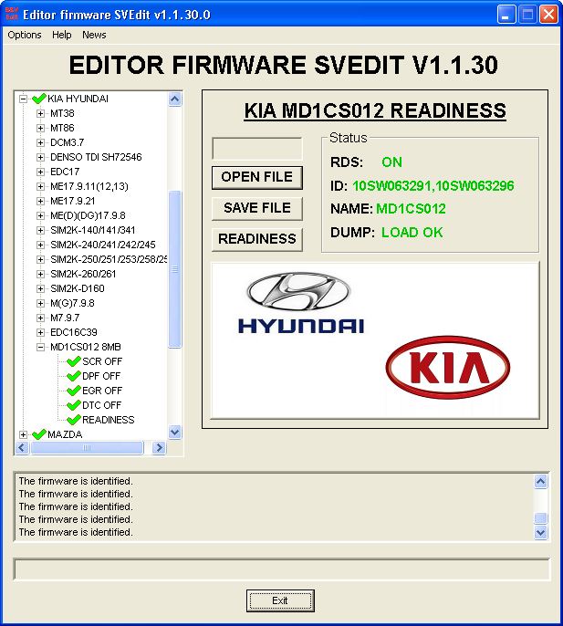Click the DUMP status LOAD OK

[412, 233]
